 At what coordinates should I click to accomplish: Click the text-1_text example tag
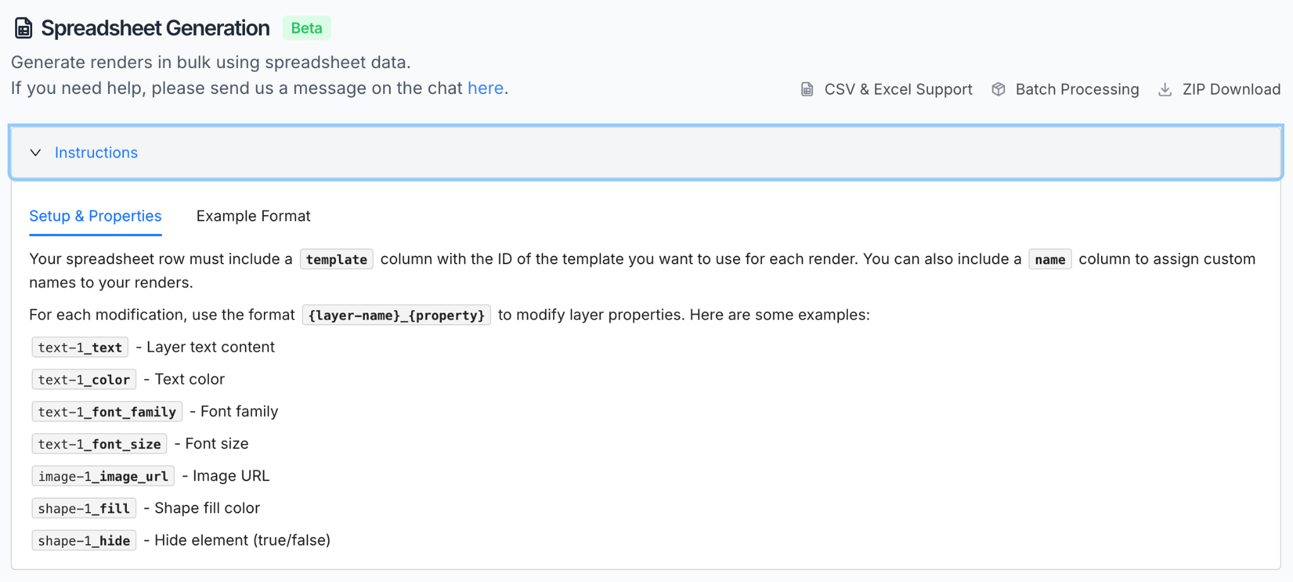[80, 347]
